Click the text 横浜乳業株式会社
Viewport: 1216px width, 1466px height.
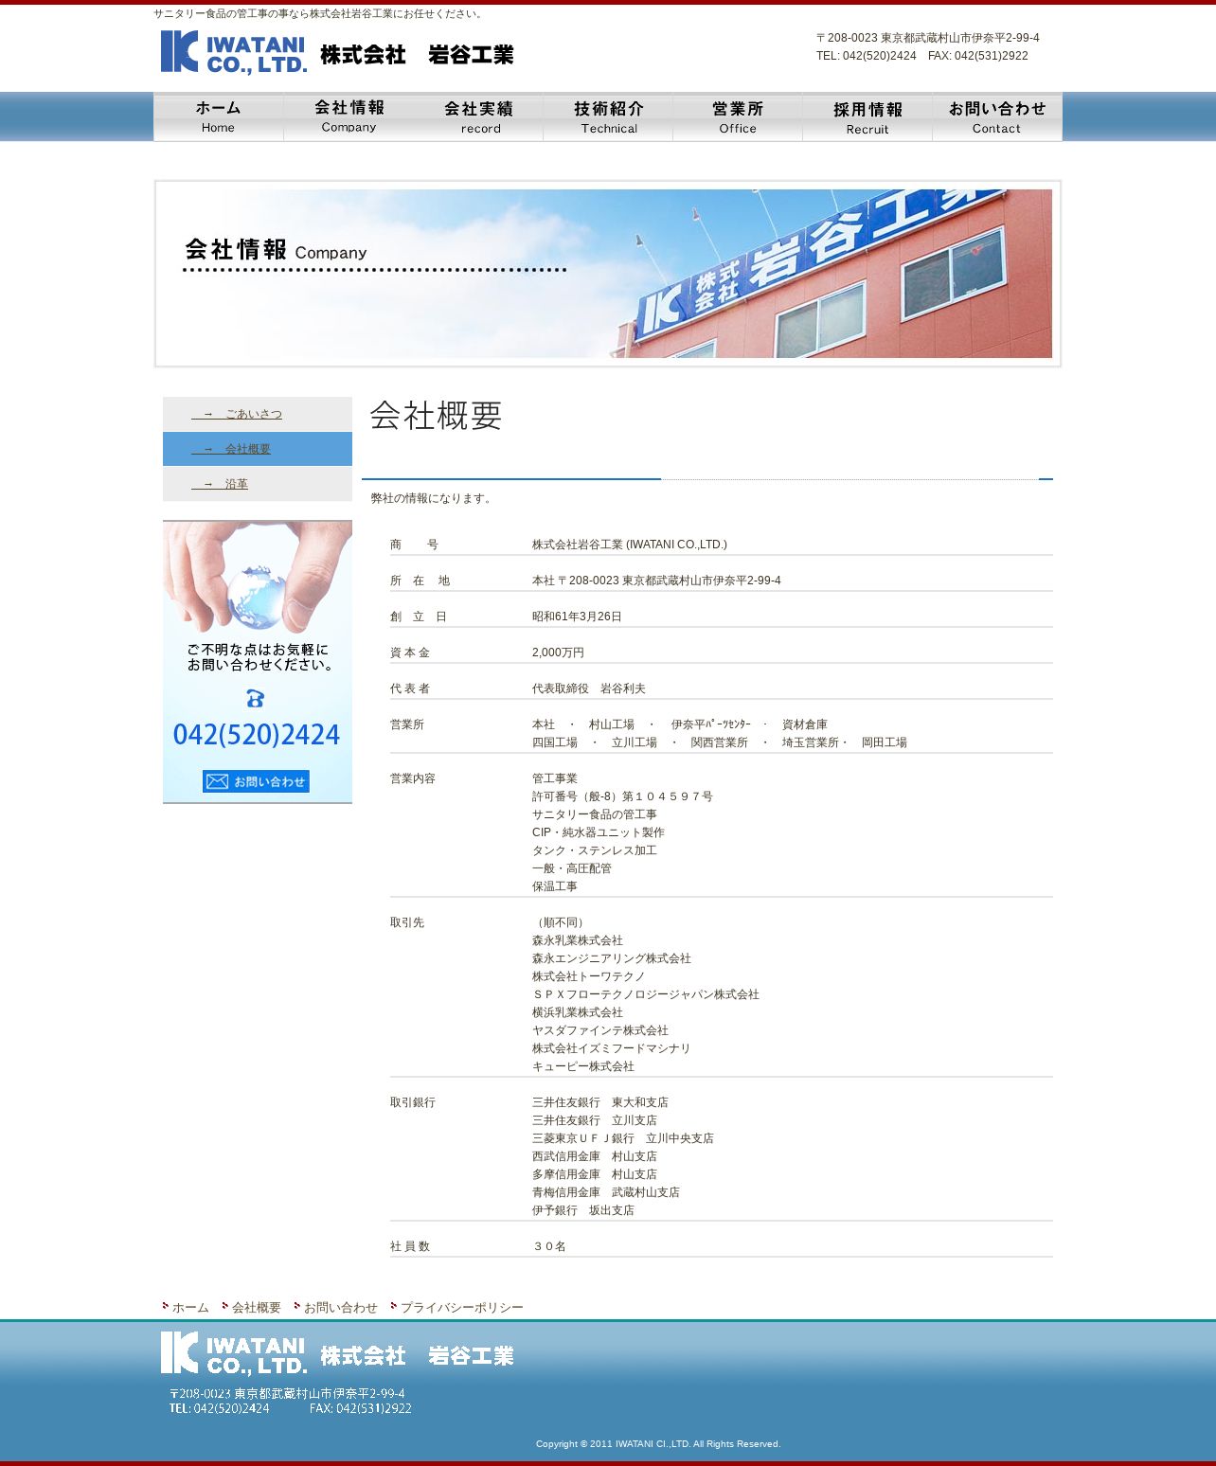[x=578, y=1012]
